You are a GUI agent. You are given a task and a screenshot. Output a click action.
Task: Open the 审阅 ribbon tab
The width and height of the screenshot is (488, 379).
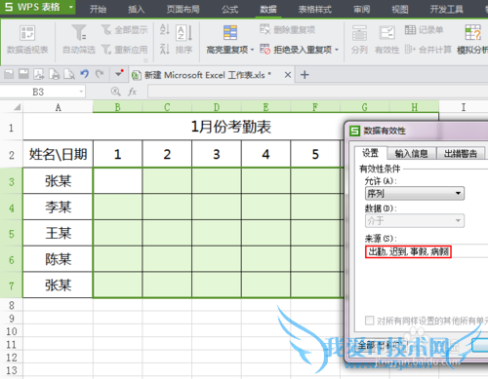pos(362,9)
